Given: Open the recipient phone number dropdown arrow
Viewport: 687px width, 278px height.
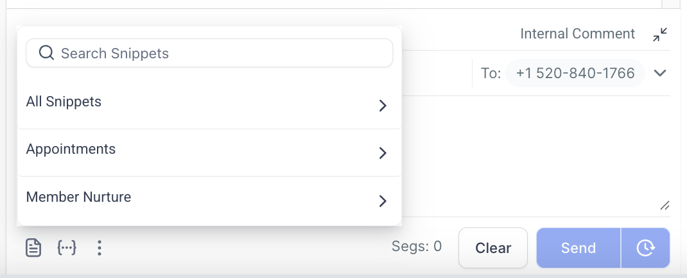Looking at the screenshot, I should [x=660, y=73].
